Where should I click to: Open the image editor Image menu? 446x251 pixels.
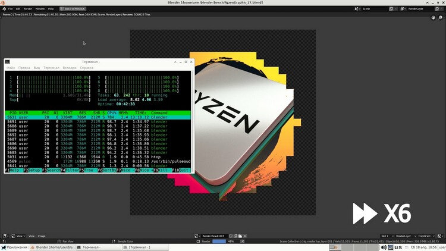click(x=42, y=236)
